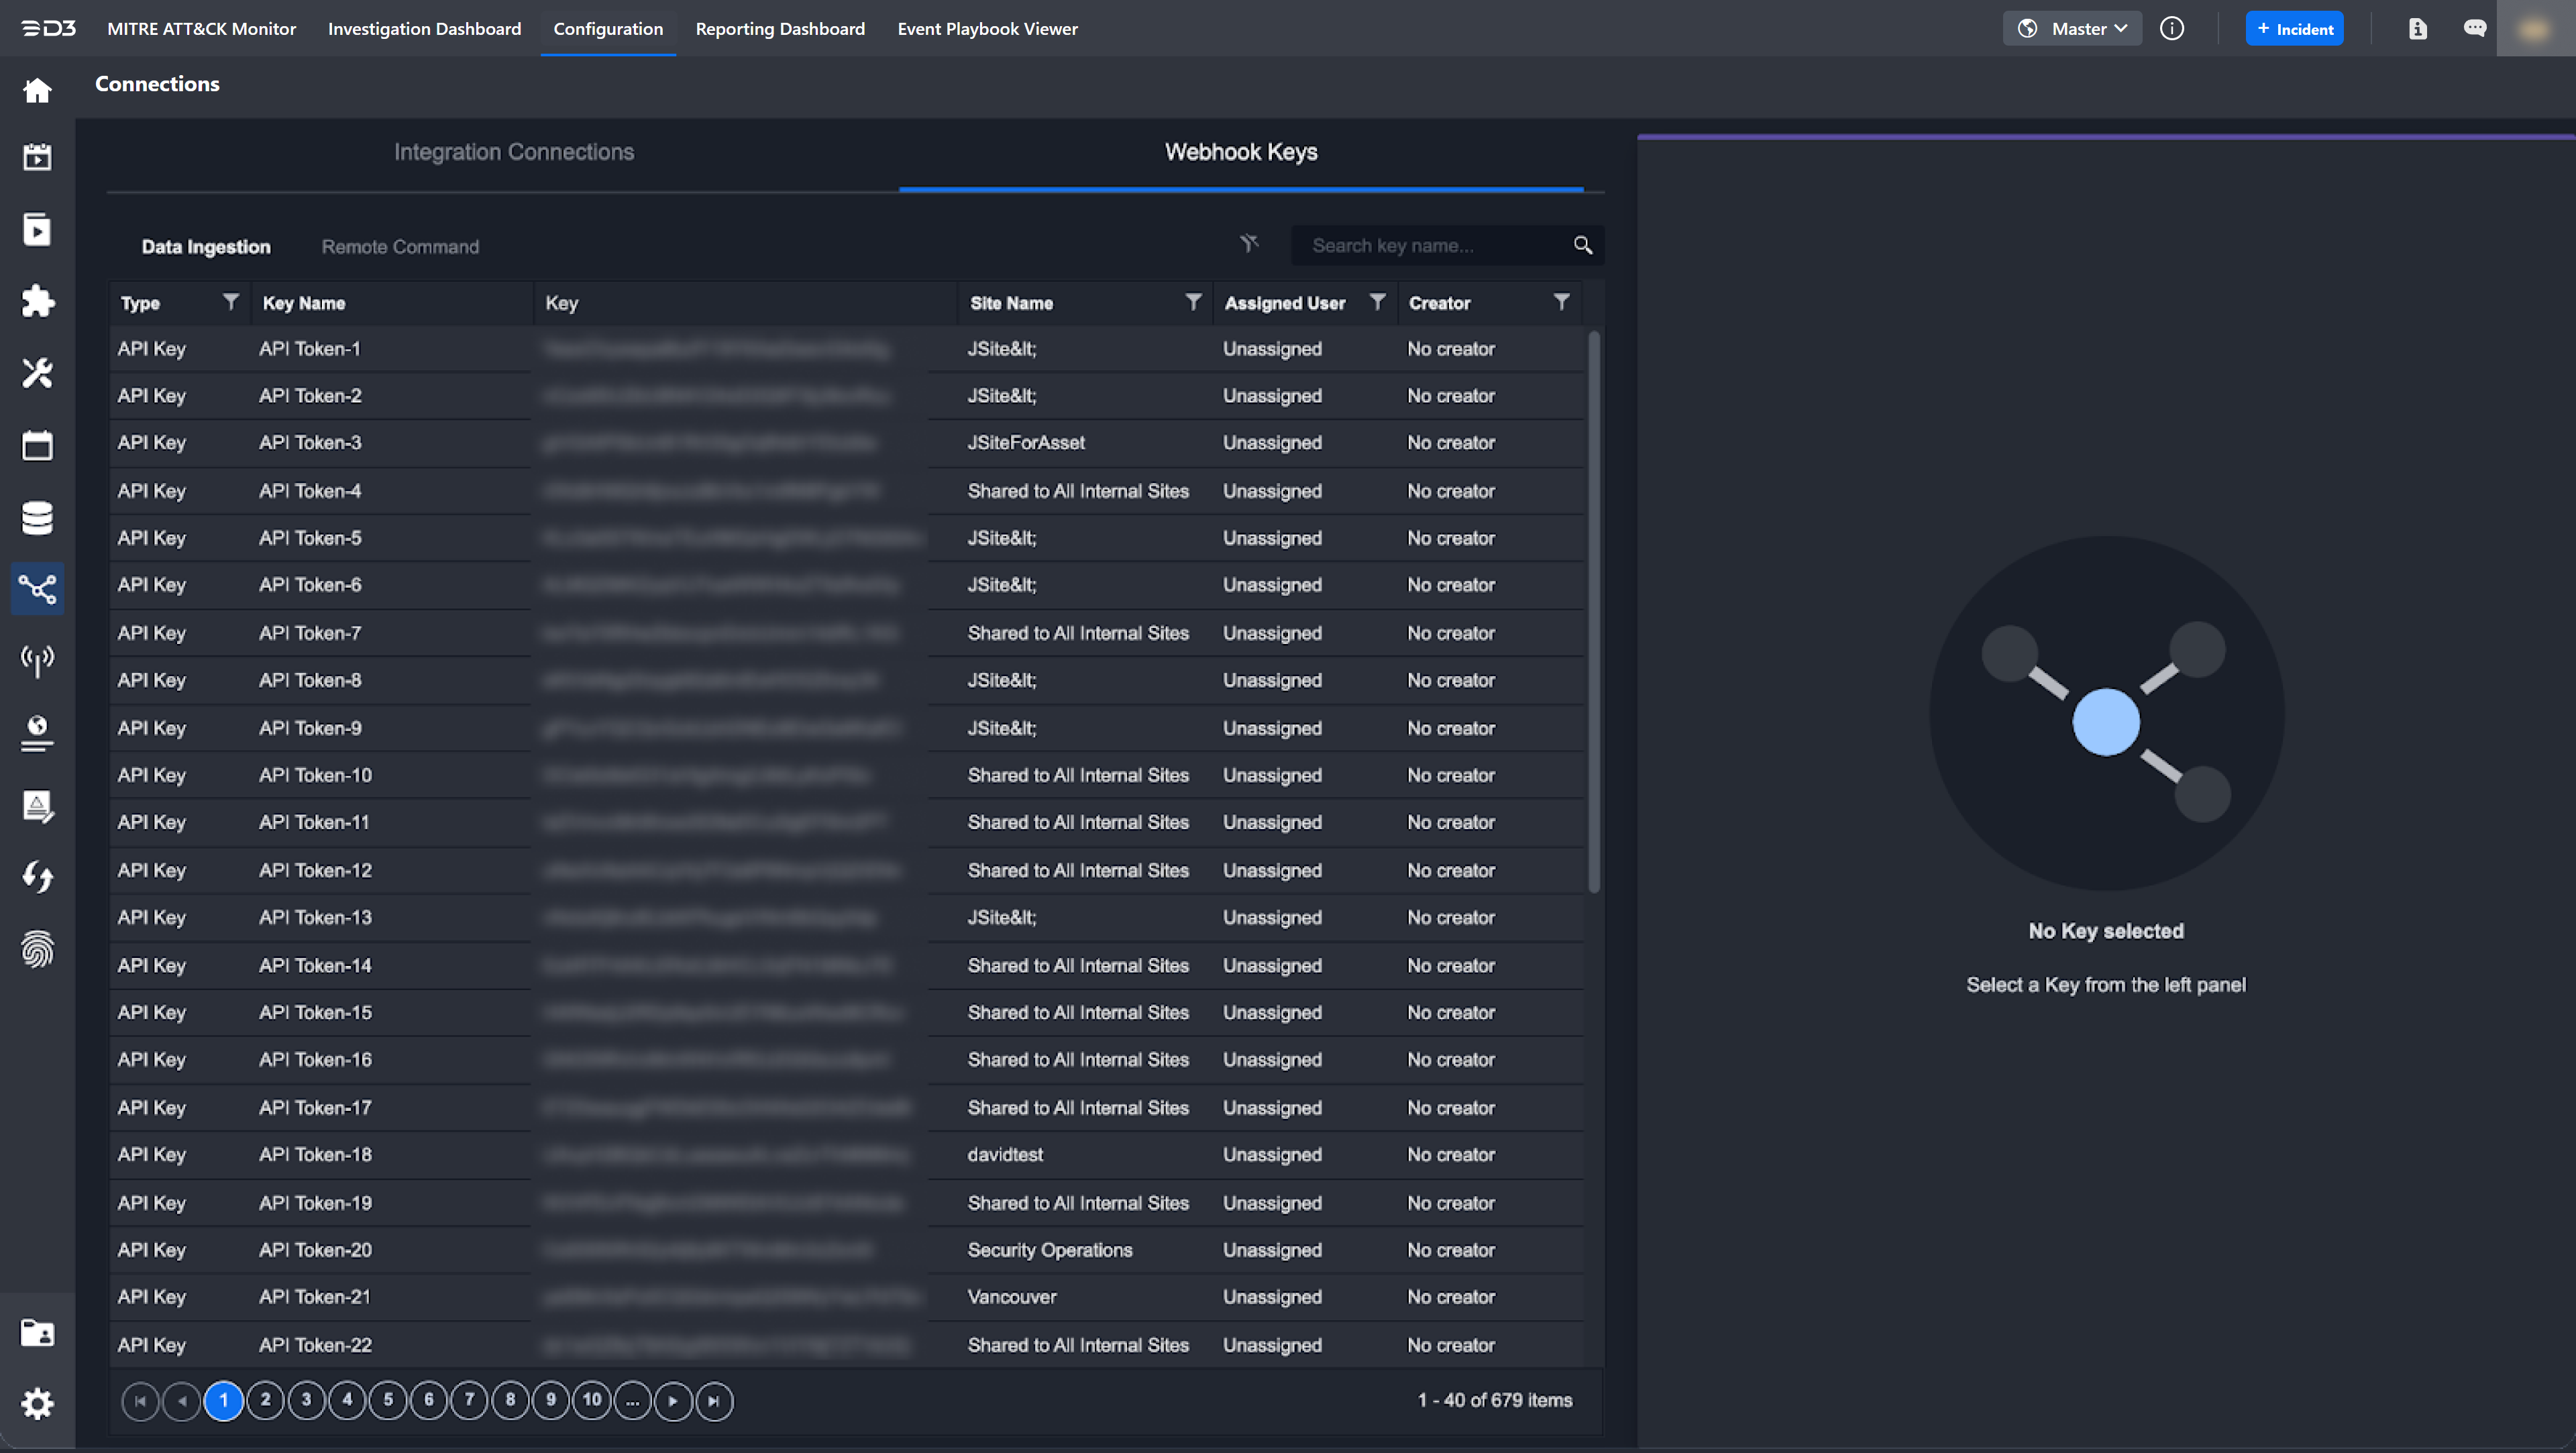Open the Site Name column filter
The width and height of the screenshot is (2576, 1453).
pyautogui.click(x=1193, y=302)
